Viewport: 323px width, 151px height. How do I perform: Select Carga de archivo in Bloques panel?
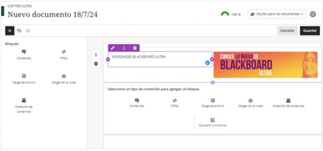pyautogui.click(x=24, y=79)
